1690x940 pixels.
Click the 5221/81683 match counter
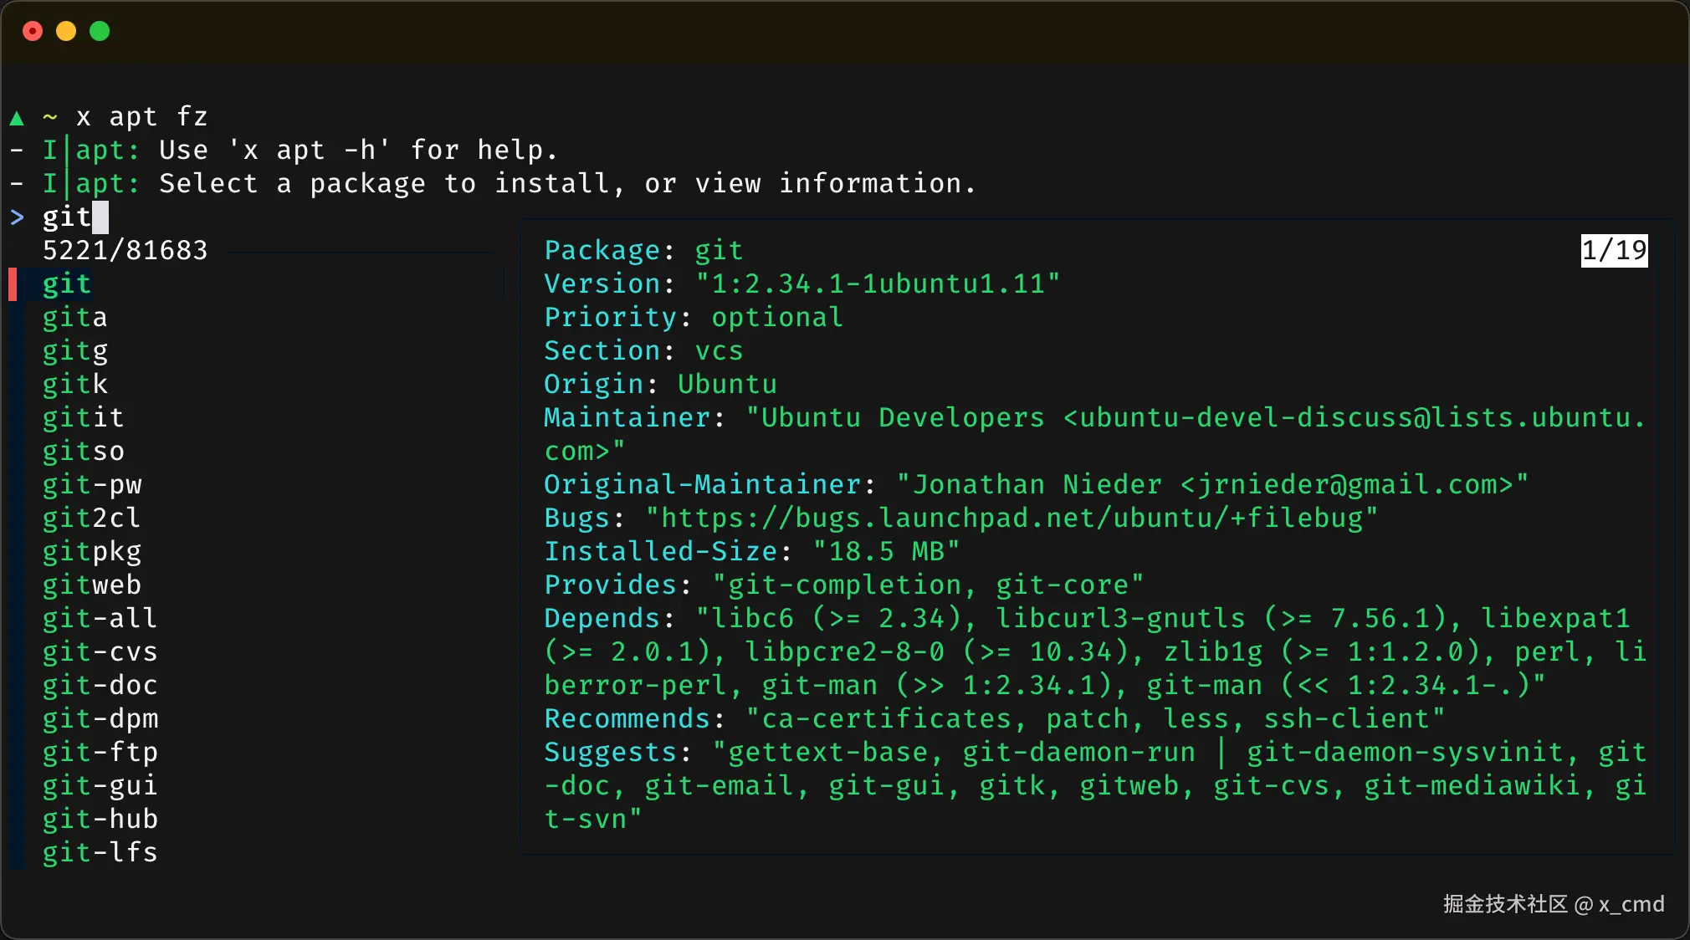click(x=125, y=251)
